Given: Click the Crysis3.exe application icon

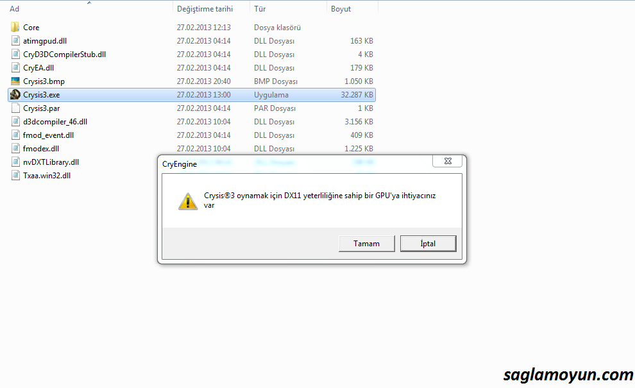Looking at the screenshot, I should tap(15, 94).
